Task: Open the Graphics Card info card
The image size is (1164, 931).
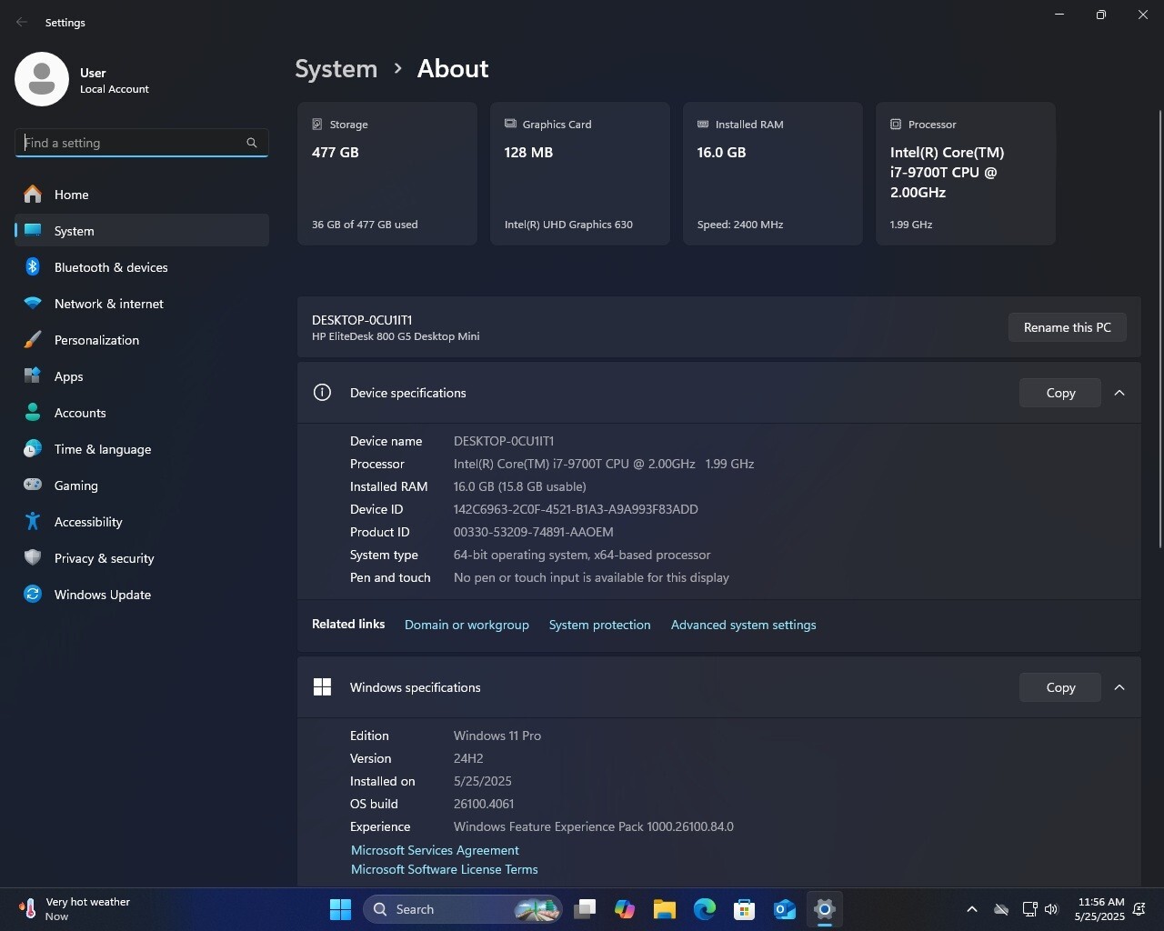Action: 580,174
